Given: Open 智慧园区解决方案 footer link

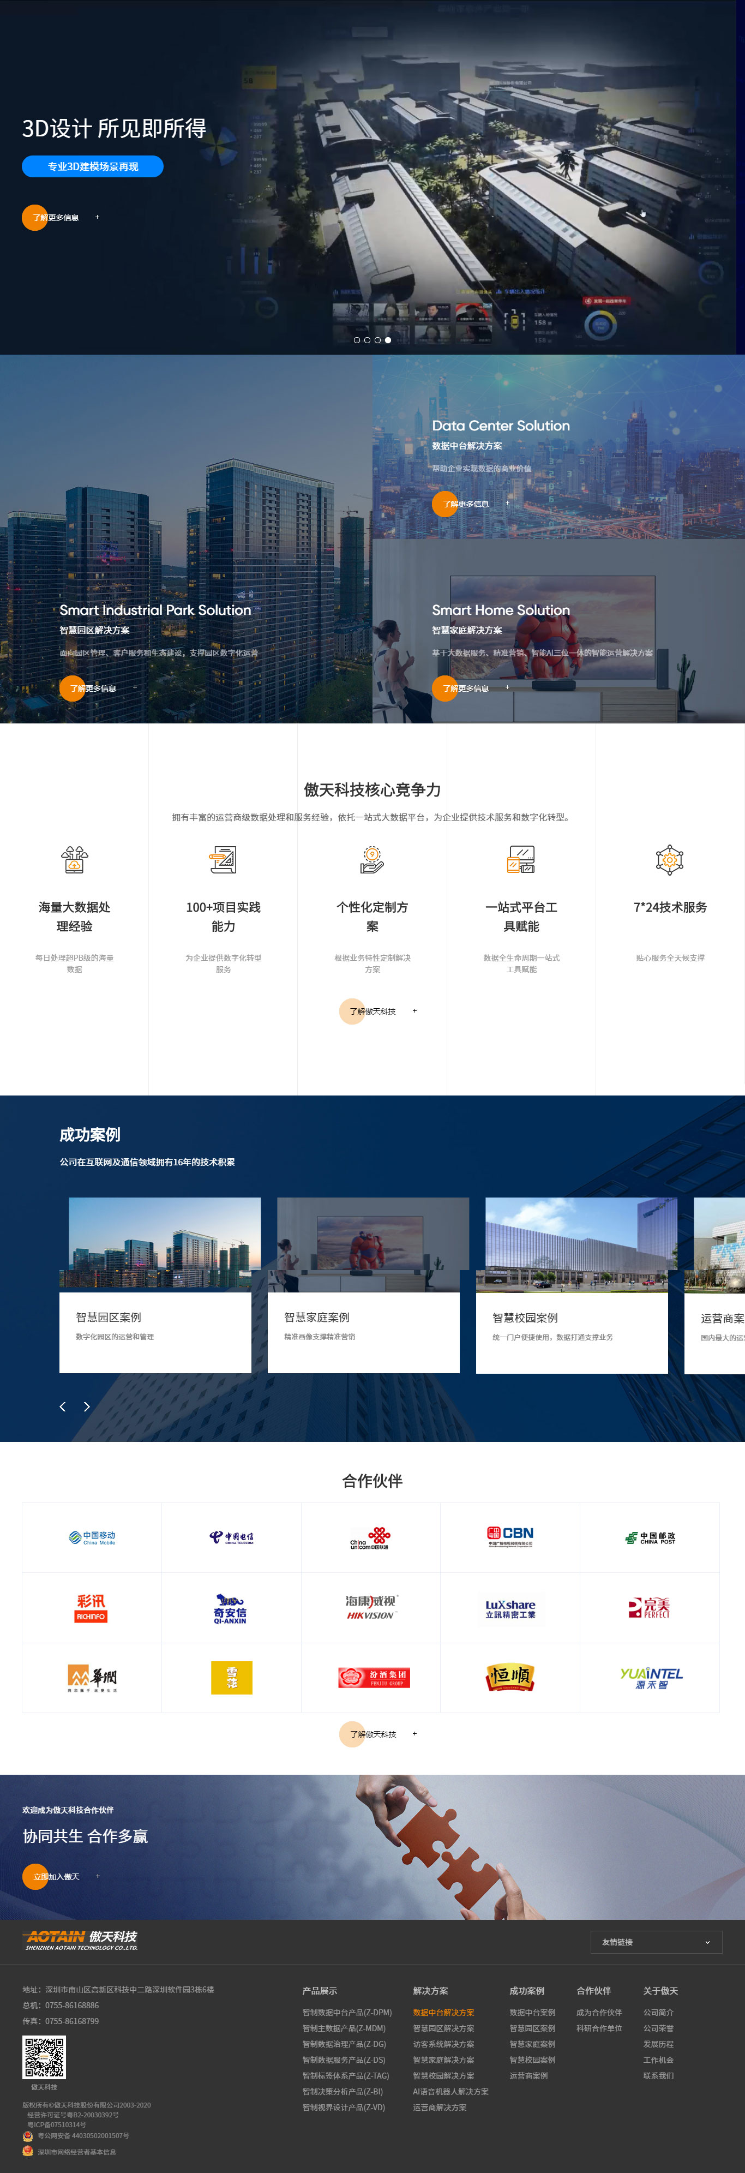Looking at the screenshot, I should [443, 2029].
